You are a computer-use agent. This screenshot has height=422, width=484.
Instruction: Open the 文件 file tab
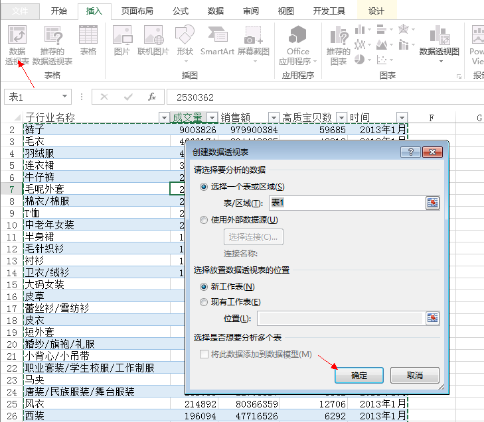(x=20, y=11)
